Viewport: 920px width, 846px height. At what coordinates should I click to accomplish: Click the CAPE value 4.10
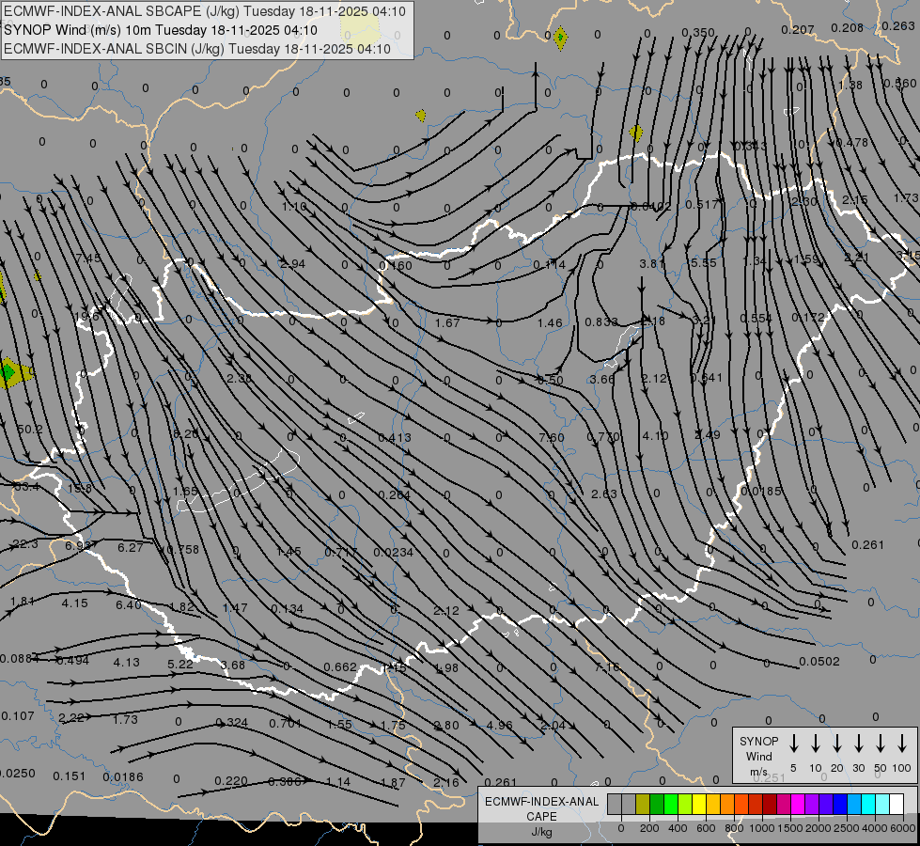(x=655, y=435)
